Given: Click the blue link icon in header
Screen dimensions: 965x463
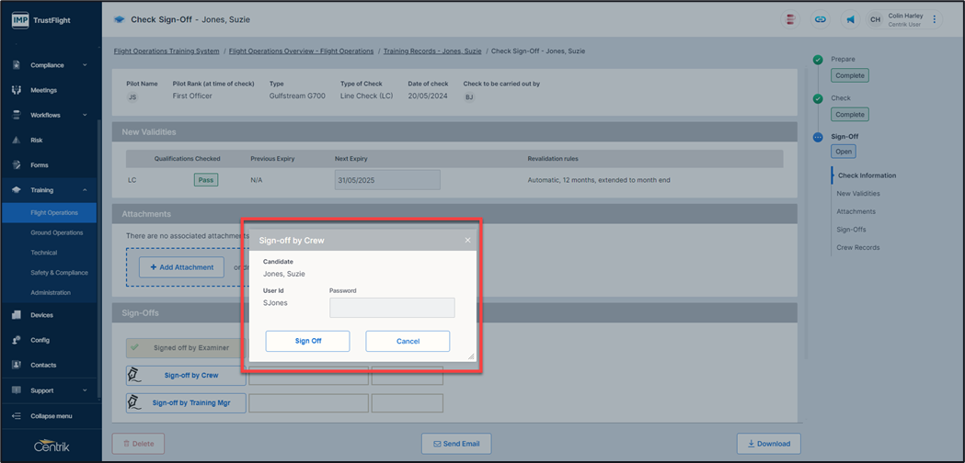Looking at the screenshot, I should click(818, 19).
